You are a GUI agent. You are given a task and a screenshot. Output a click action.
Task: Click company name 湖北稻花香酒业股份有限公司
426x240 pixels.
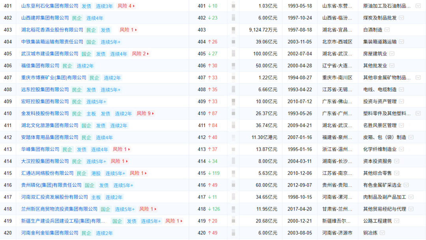pyautogui.click(x=52, y=30)
